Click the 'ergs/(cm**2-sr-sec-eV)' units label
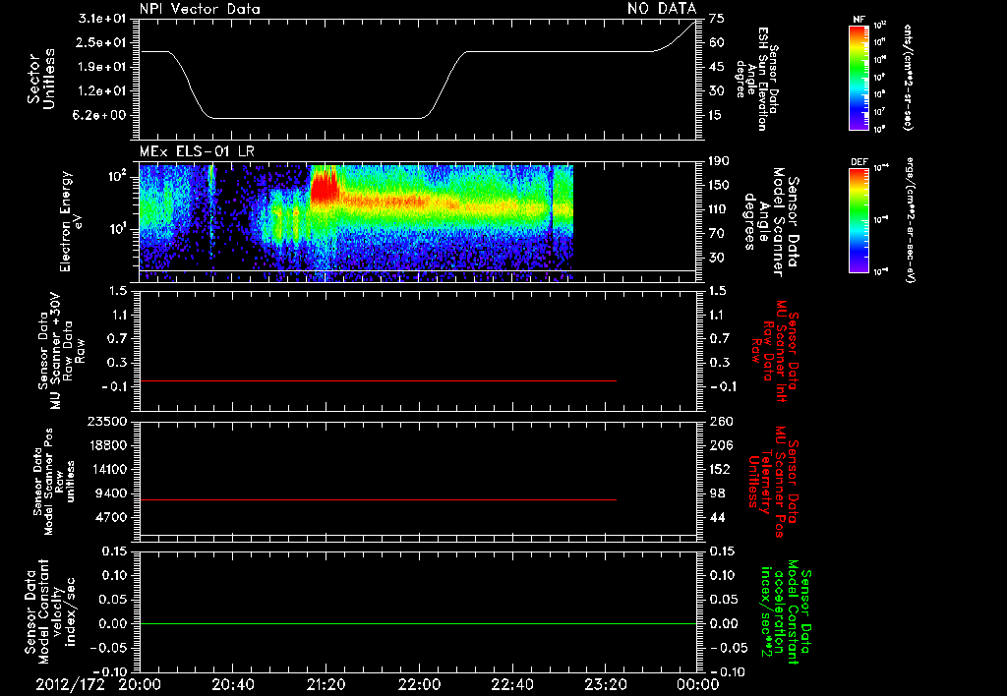Screen dimensions: 1007x696 pos(910,219)
